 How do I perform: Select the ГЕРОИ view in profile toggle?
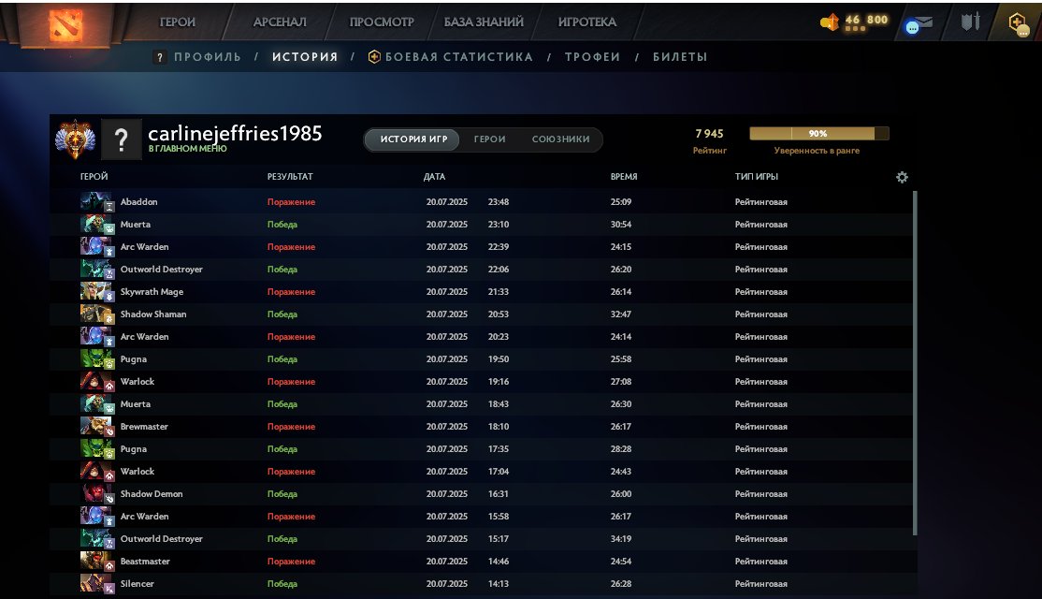[x=490, y=139]
